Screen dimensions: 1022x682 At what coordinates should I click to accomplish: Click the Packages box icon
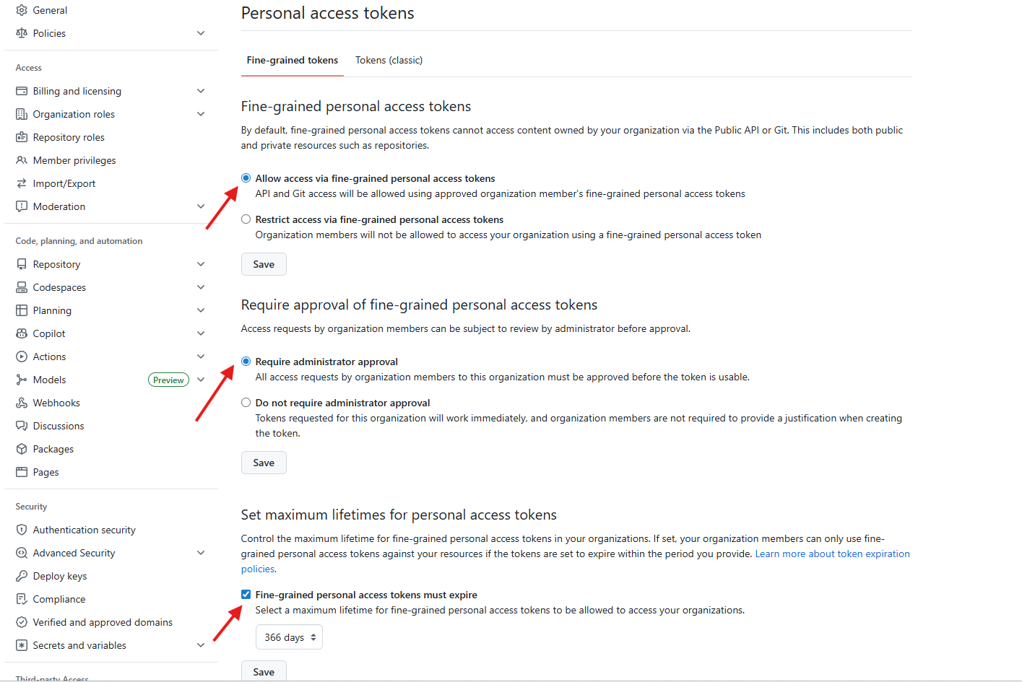click(22, 449)
